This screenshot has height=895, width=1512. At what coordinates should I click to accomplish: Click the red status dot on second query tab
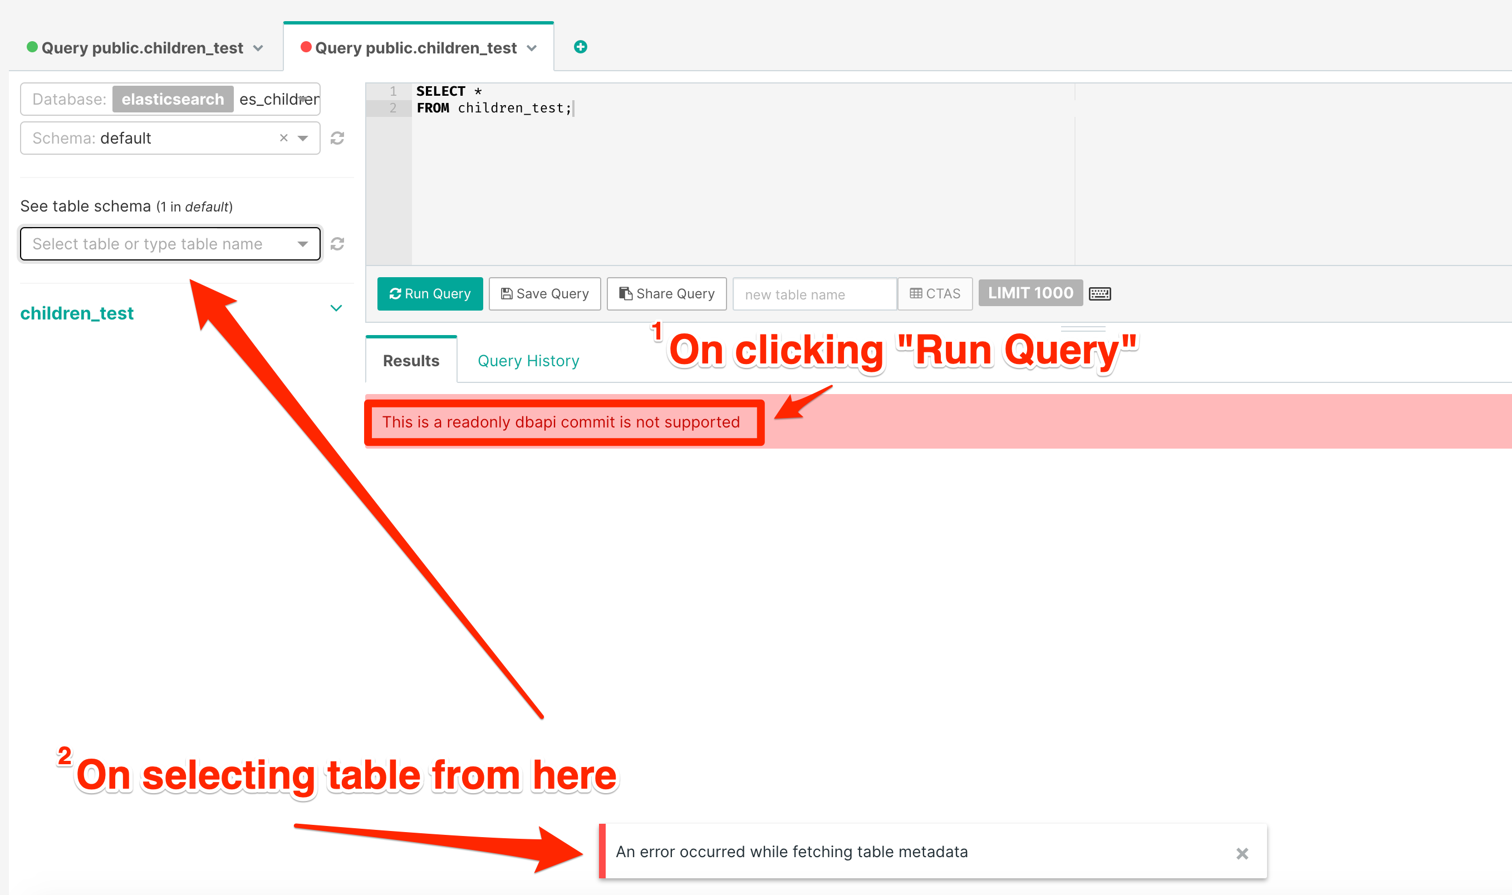(x=306, y=47)
